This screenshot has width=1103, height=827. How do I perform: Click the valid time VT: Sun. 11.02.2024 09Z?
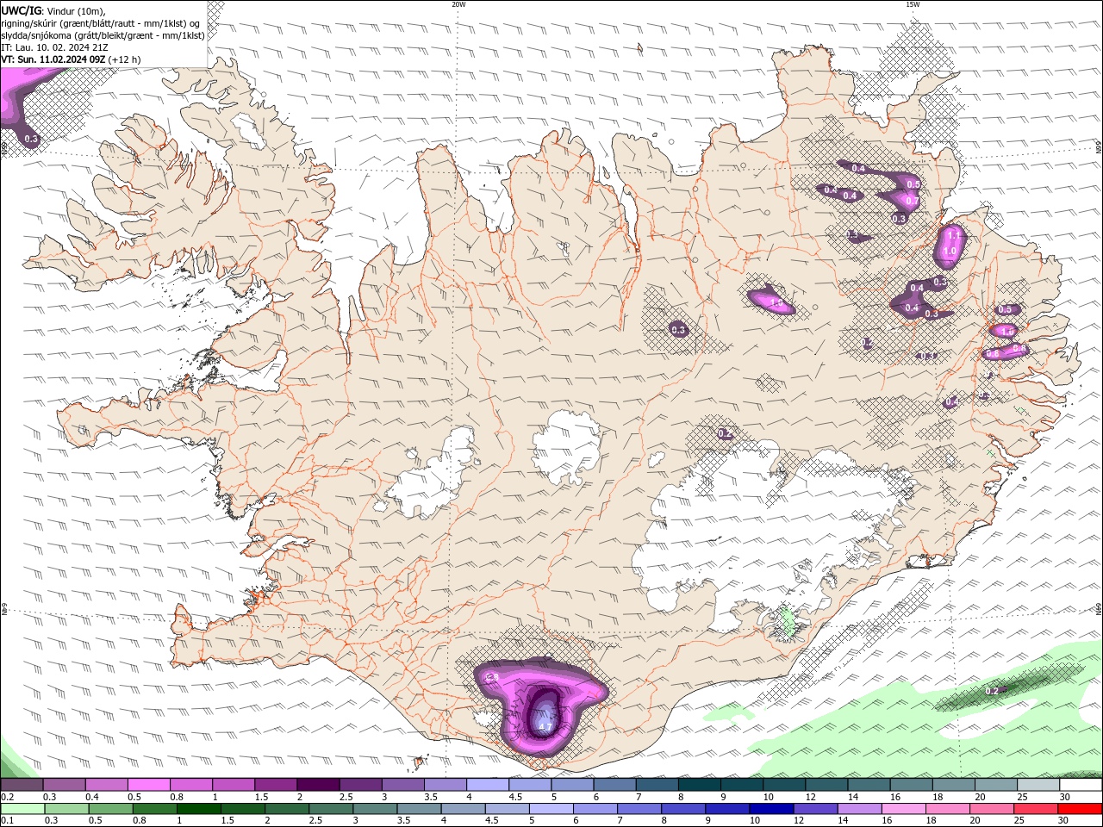pyautogui.click(x=53, y=59)
